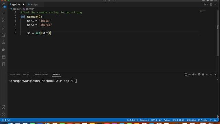Viewport: 220px width, 124px height.
Task: Select Python interpreter 3.10.7 64-bit
Action: [x=178, y=120]
